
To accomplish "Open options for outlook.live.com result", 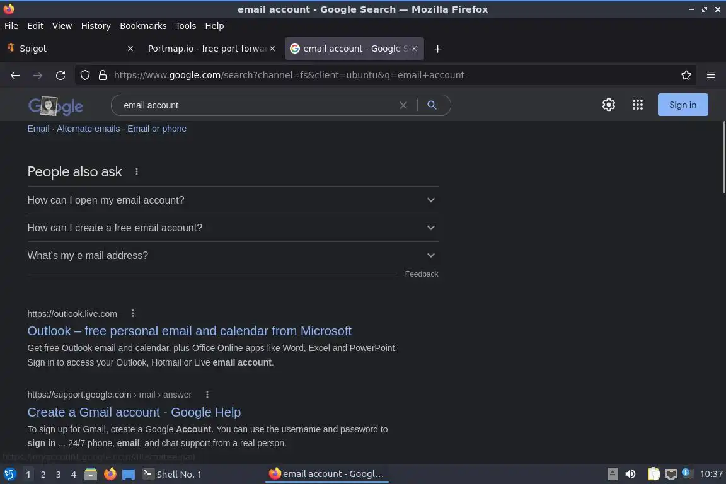I will pos(133,314).
